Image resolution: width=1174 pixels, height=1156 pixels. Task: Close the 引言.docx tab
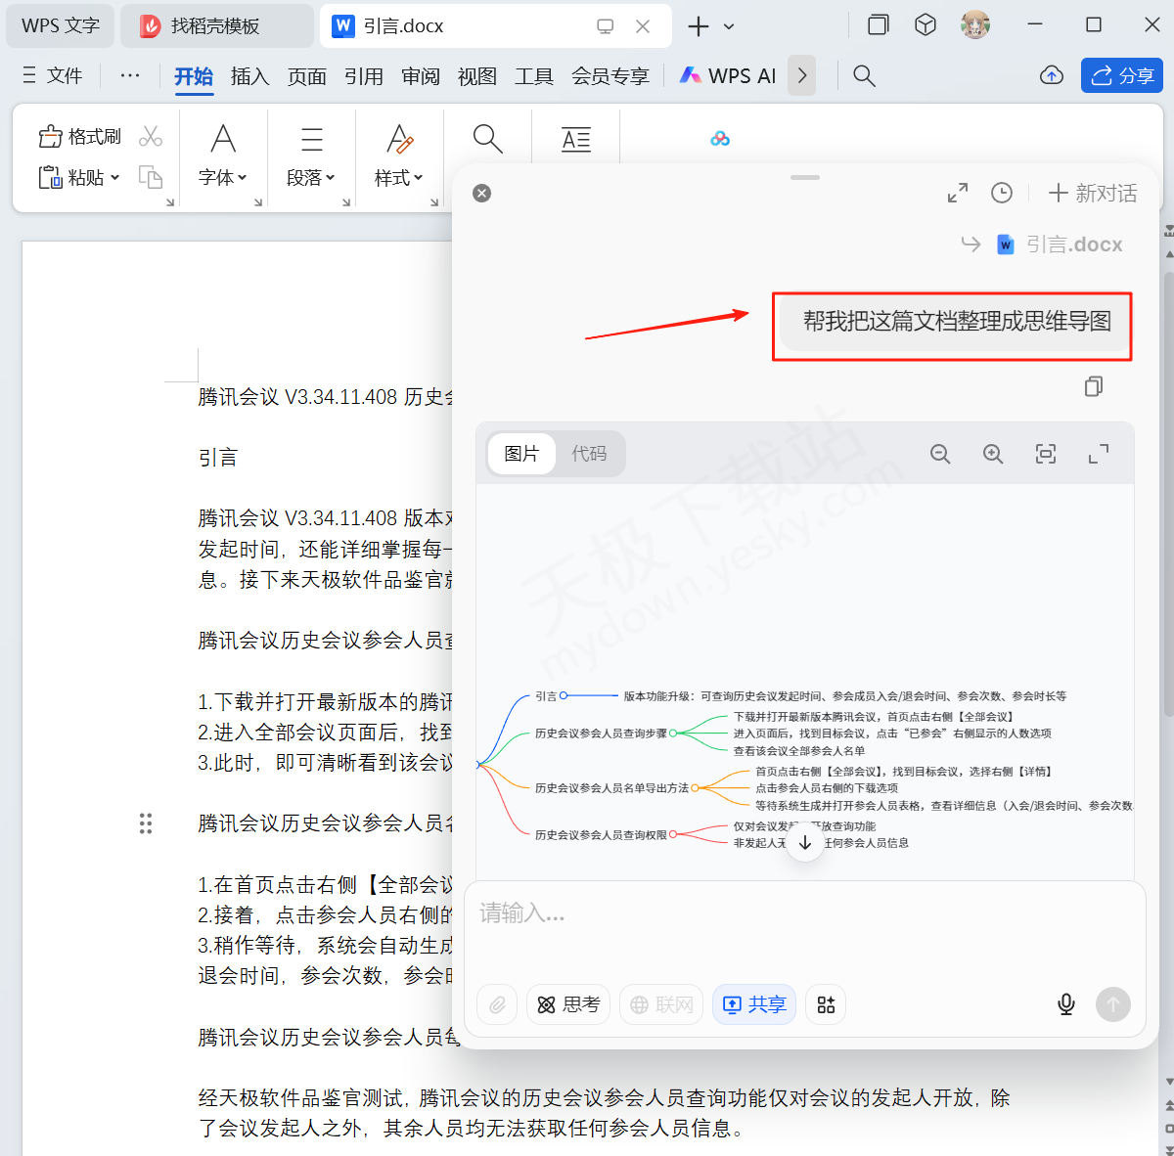[643, 26]
